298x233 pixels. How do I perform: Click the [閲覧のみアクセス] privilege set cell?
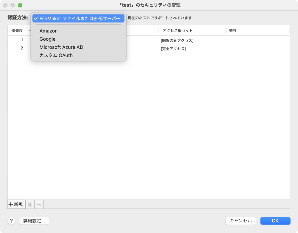[177, 40]
